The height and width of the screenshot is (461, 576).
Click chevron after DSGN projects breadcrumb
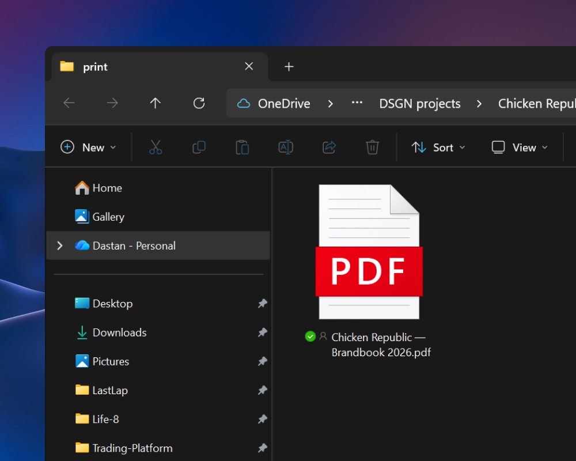coord(479,104)
